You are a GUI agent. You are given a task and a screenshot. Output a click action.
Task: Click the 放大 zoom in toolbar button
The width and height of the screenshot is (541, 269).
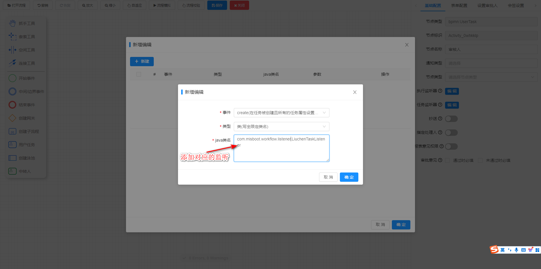point(88,5)
